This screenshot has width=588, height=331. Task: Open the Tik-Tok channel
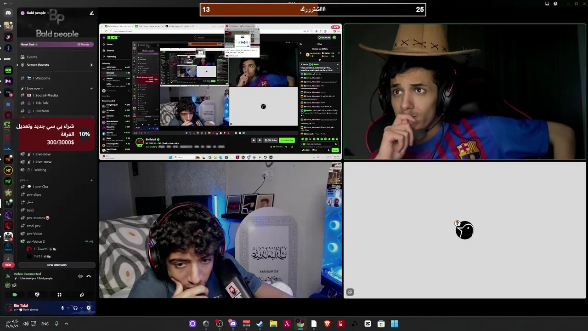pyautogui.click(x=57, y=103)
